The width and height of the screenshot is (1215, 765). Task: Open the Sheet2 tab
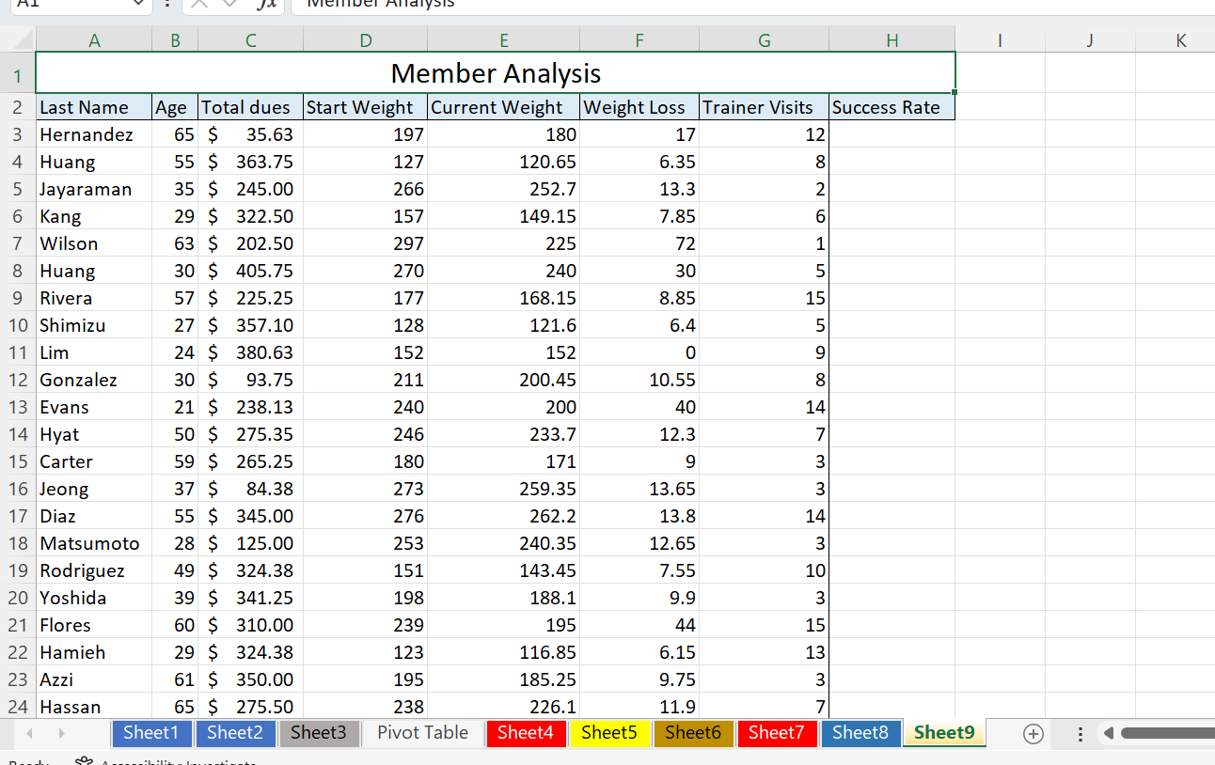point(235,733)
